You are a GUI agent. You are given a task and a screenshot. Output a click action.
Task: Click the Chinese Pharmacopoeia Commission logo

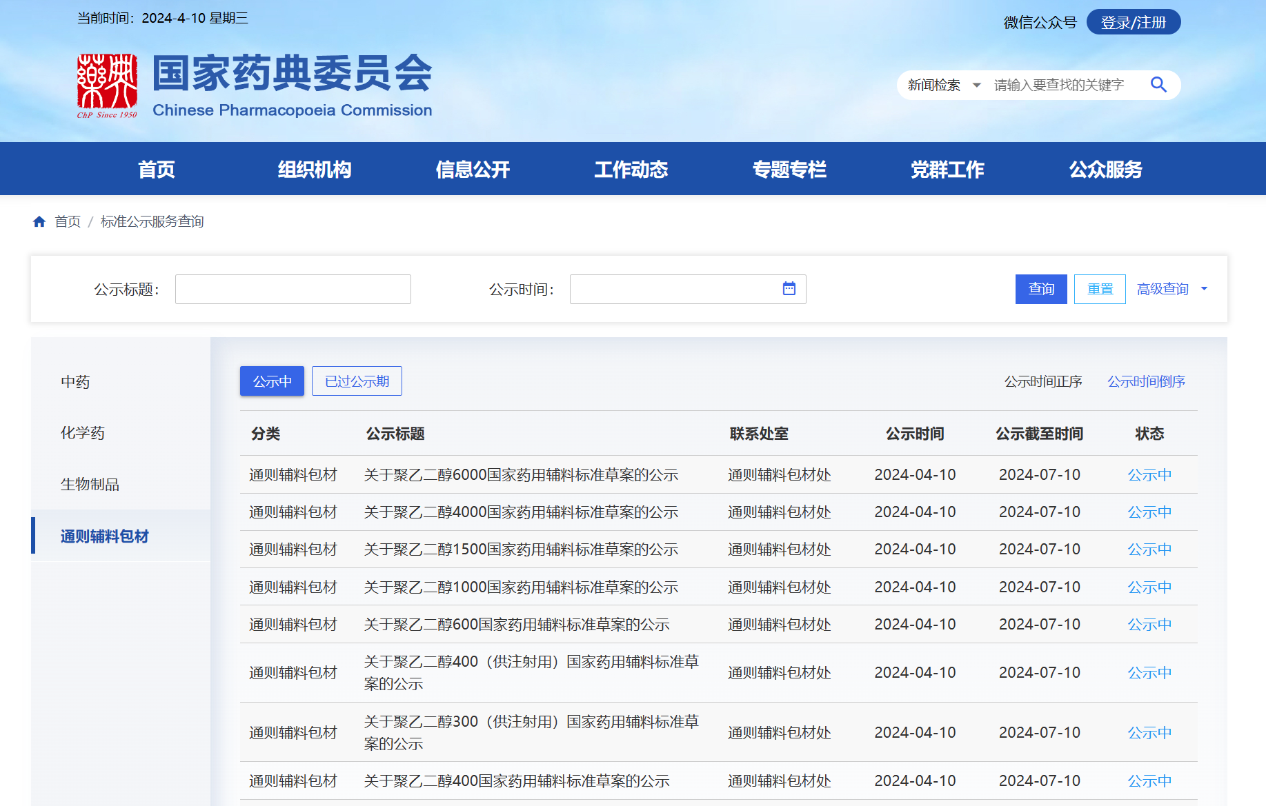[x=107, y=85]
